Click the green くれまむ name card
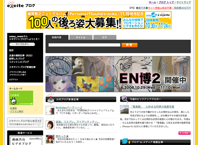This screenshot has height=145, width=198. [x=21, y=98]
